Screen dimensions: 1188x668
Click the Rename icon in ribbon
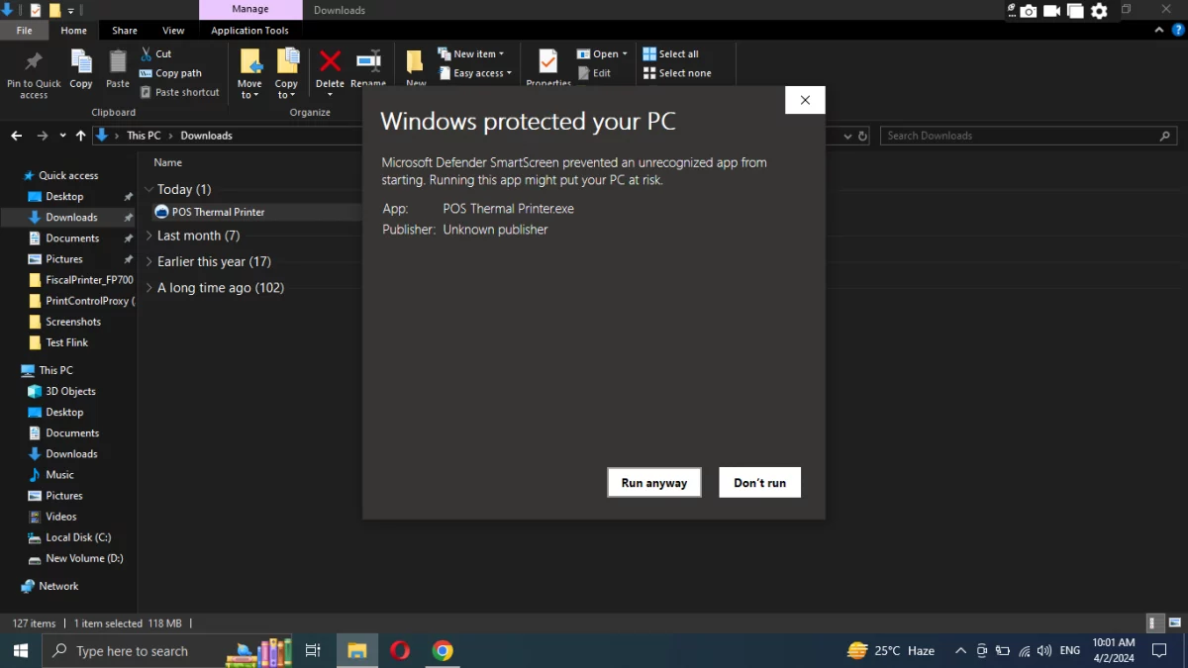(x=368, y=61)
